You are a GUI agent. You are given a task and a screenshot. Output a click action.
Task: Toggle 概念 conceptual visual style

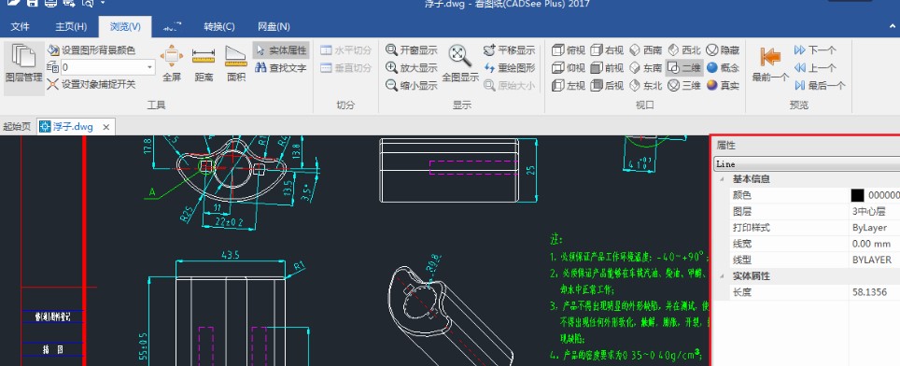click(x=723, y=68)
